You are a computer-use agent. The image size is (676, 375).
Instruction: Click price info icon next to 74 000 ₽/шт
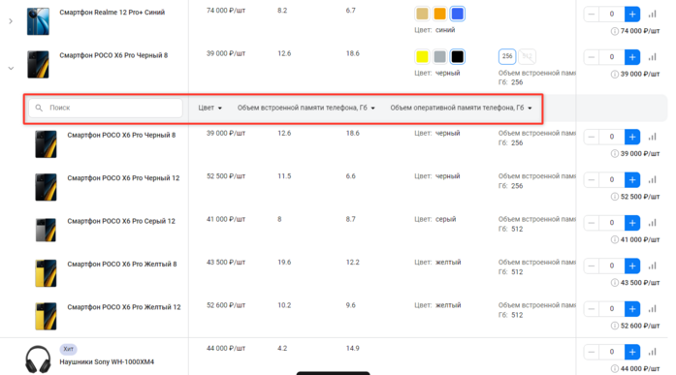click(x=614, y=31)
